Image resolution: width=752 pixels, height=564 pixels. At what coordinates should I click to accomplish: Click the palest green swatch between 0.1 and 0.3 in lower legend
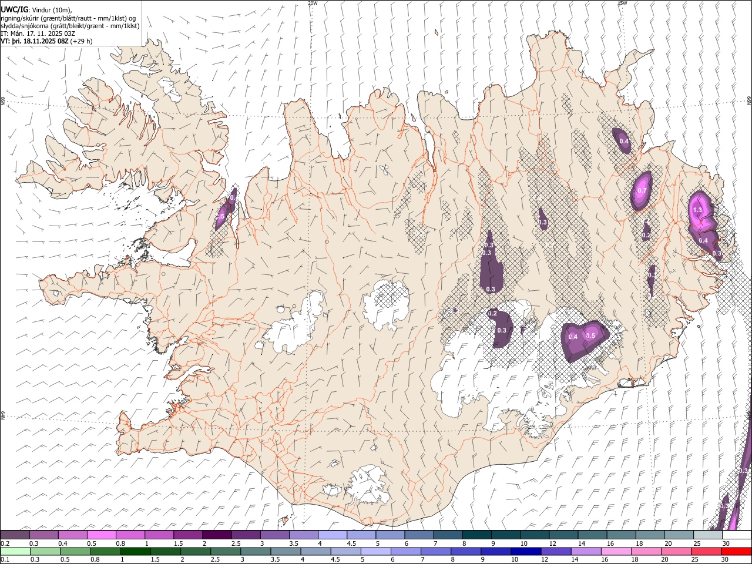click(x=15, y=551)
